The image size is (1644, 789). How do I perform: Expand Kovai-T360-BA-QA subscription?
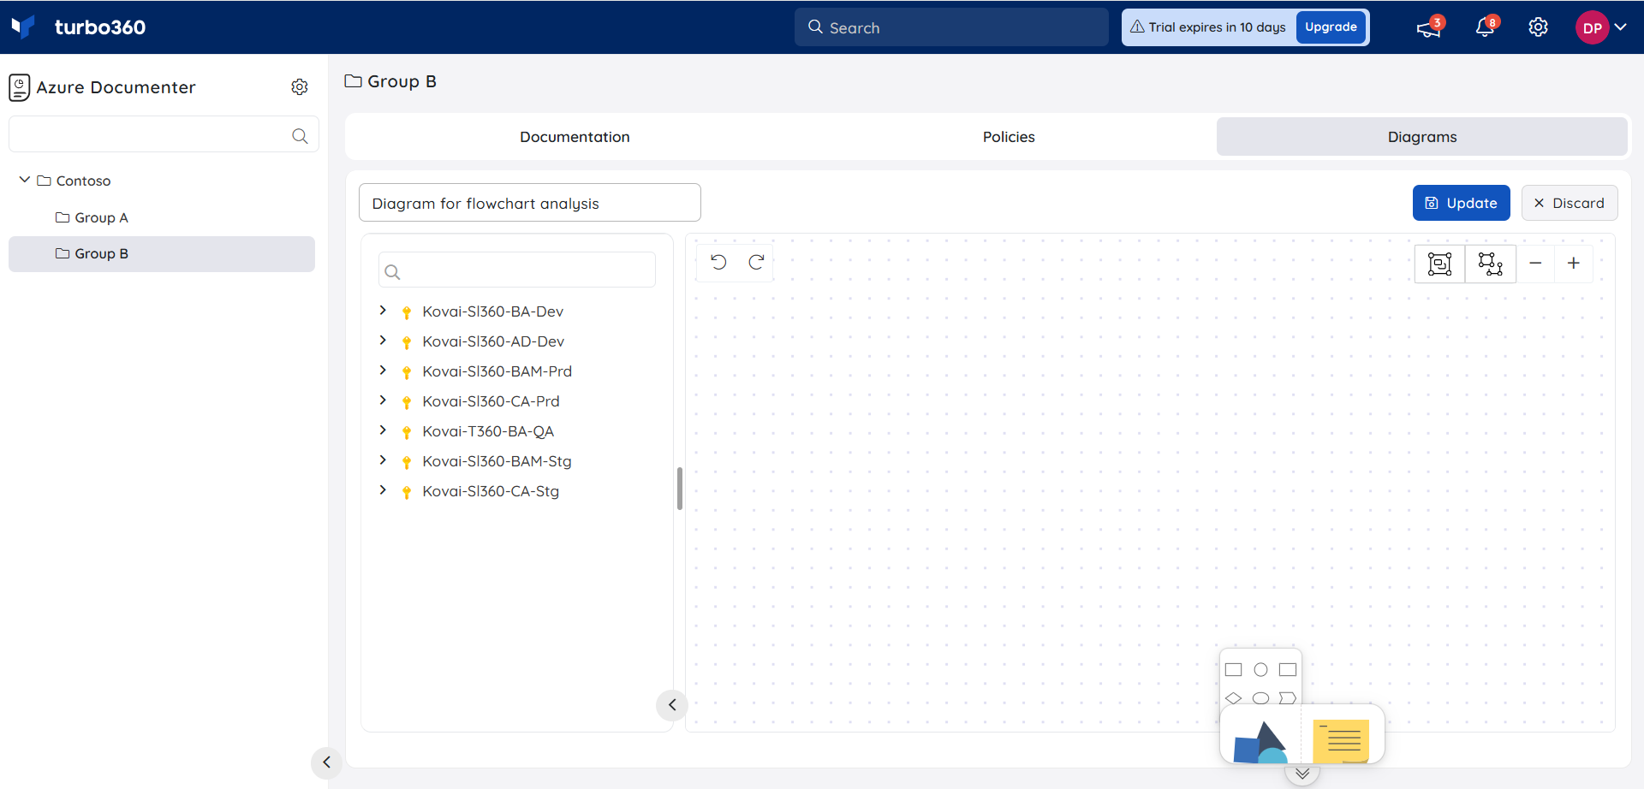click(x=383, y=430)
